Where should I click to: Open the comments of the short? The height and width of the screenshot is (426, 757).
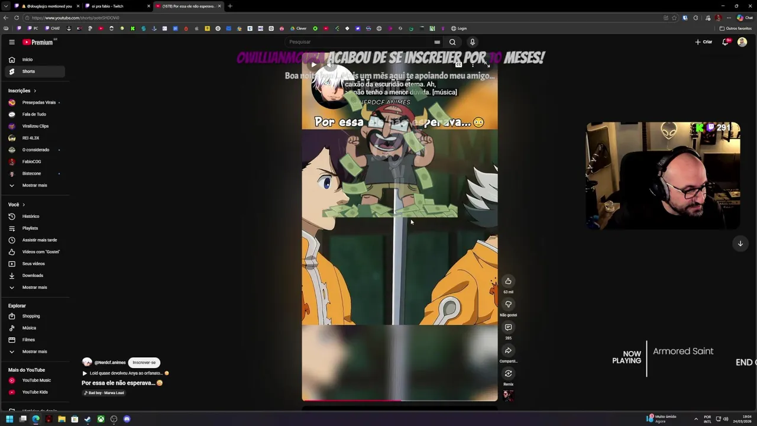[x=508, y=327]
